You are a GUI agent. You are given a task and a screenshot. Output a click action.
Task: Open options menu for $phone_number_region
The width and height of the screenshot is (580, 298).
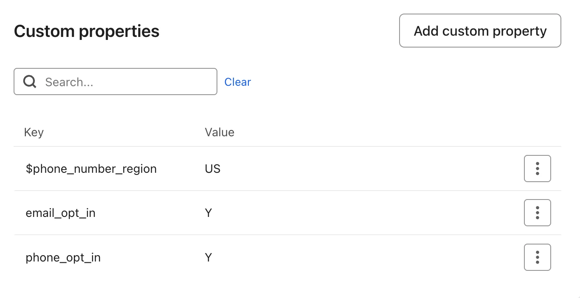point(537,169)
